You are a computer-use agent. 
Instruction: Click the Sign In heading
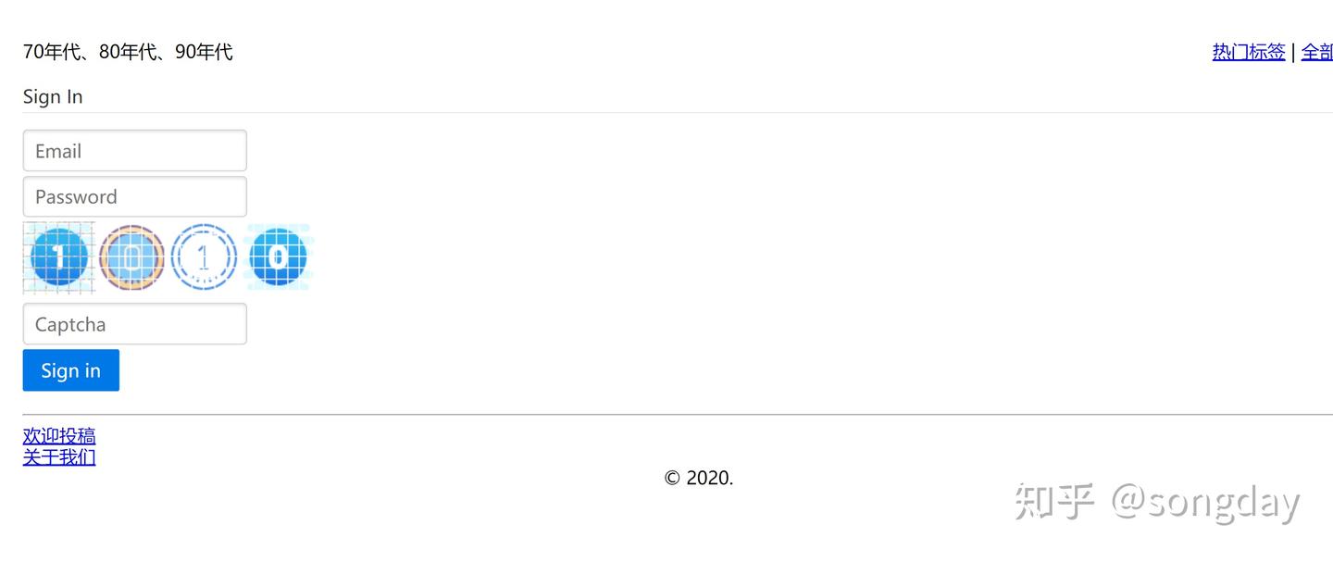tap(53, 96)
